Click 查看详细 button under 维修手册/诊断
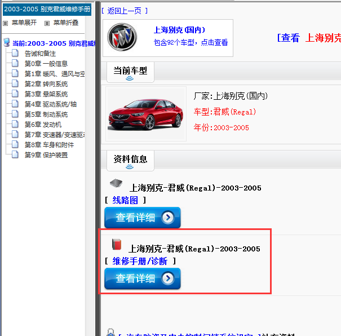Screen dimensions: 341x336 point(143,278)
